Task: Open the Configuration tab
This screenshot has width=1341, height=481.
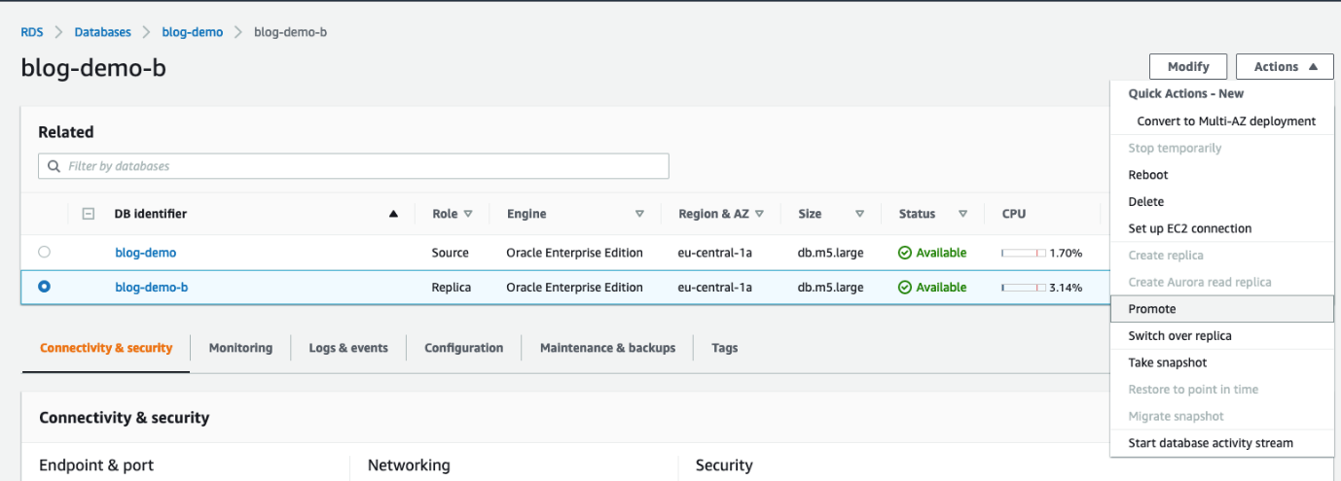Action: [x=464, y=348]
